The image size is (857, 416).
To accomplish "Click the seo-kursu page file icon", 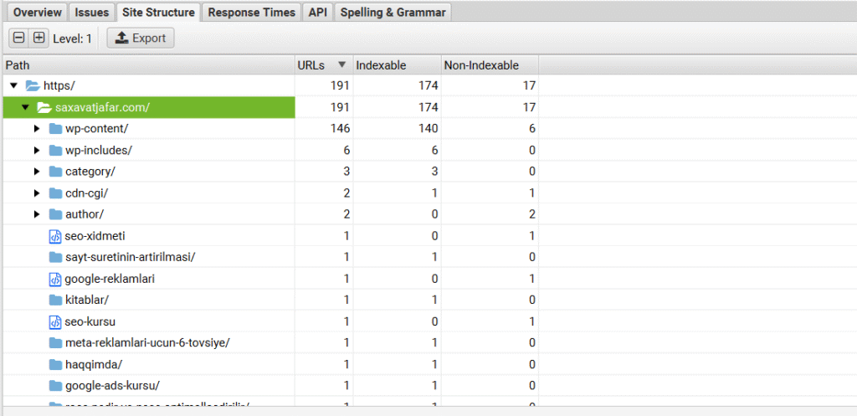I will click(56, 321).
